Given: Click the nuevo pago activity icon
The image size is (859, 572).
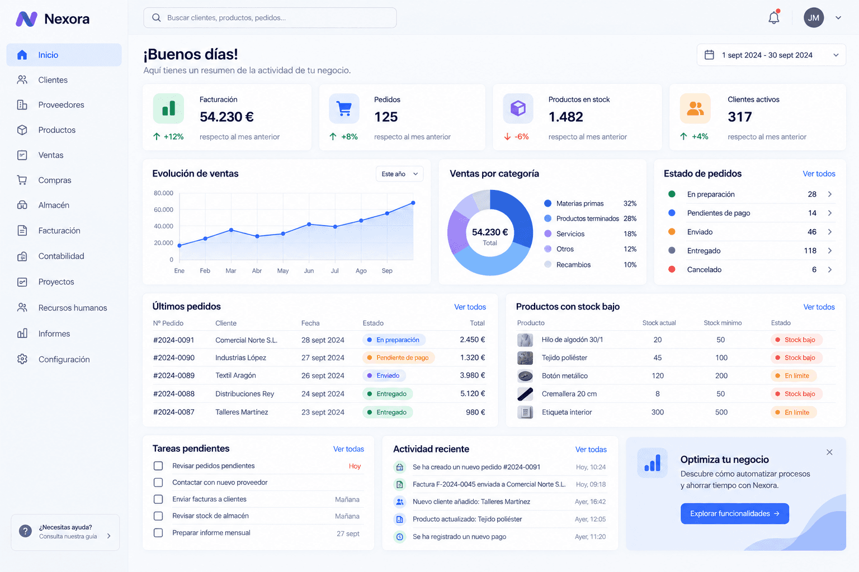Looking at the screenshot, I should pos(400,537).
